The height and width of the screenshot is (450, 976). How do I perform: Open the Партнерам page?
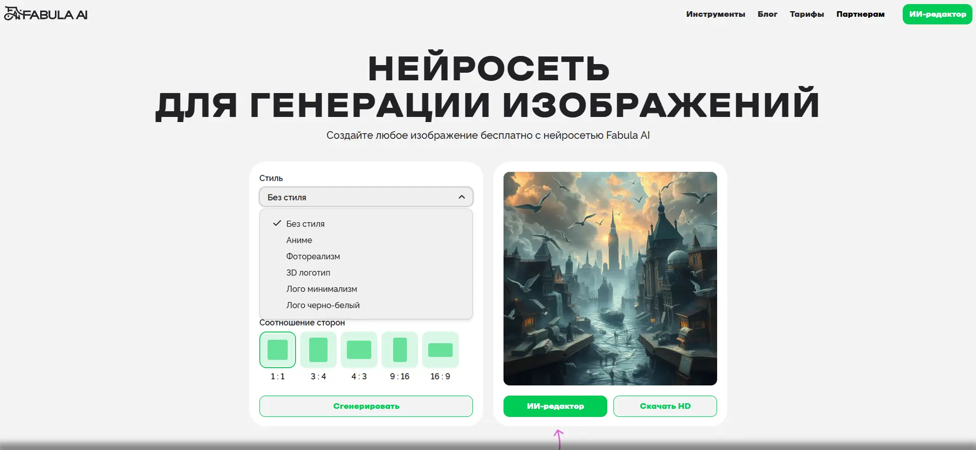point(861,14)
